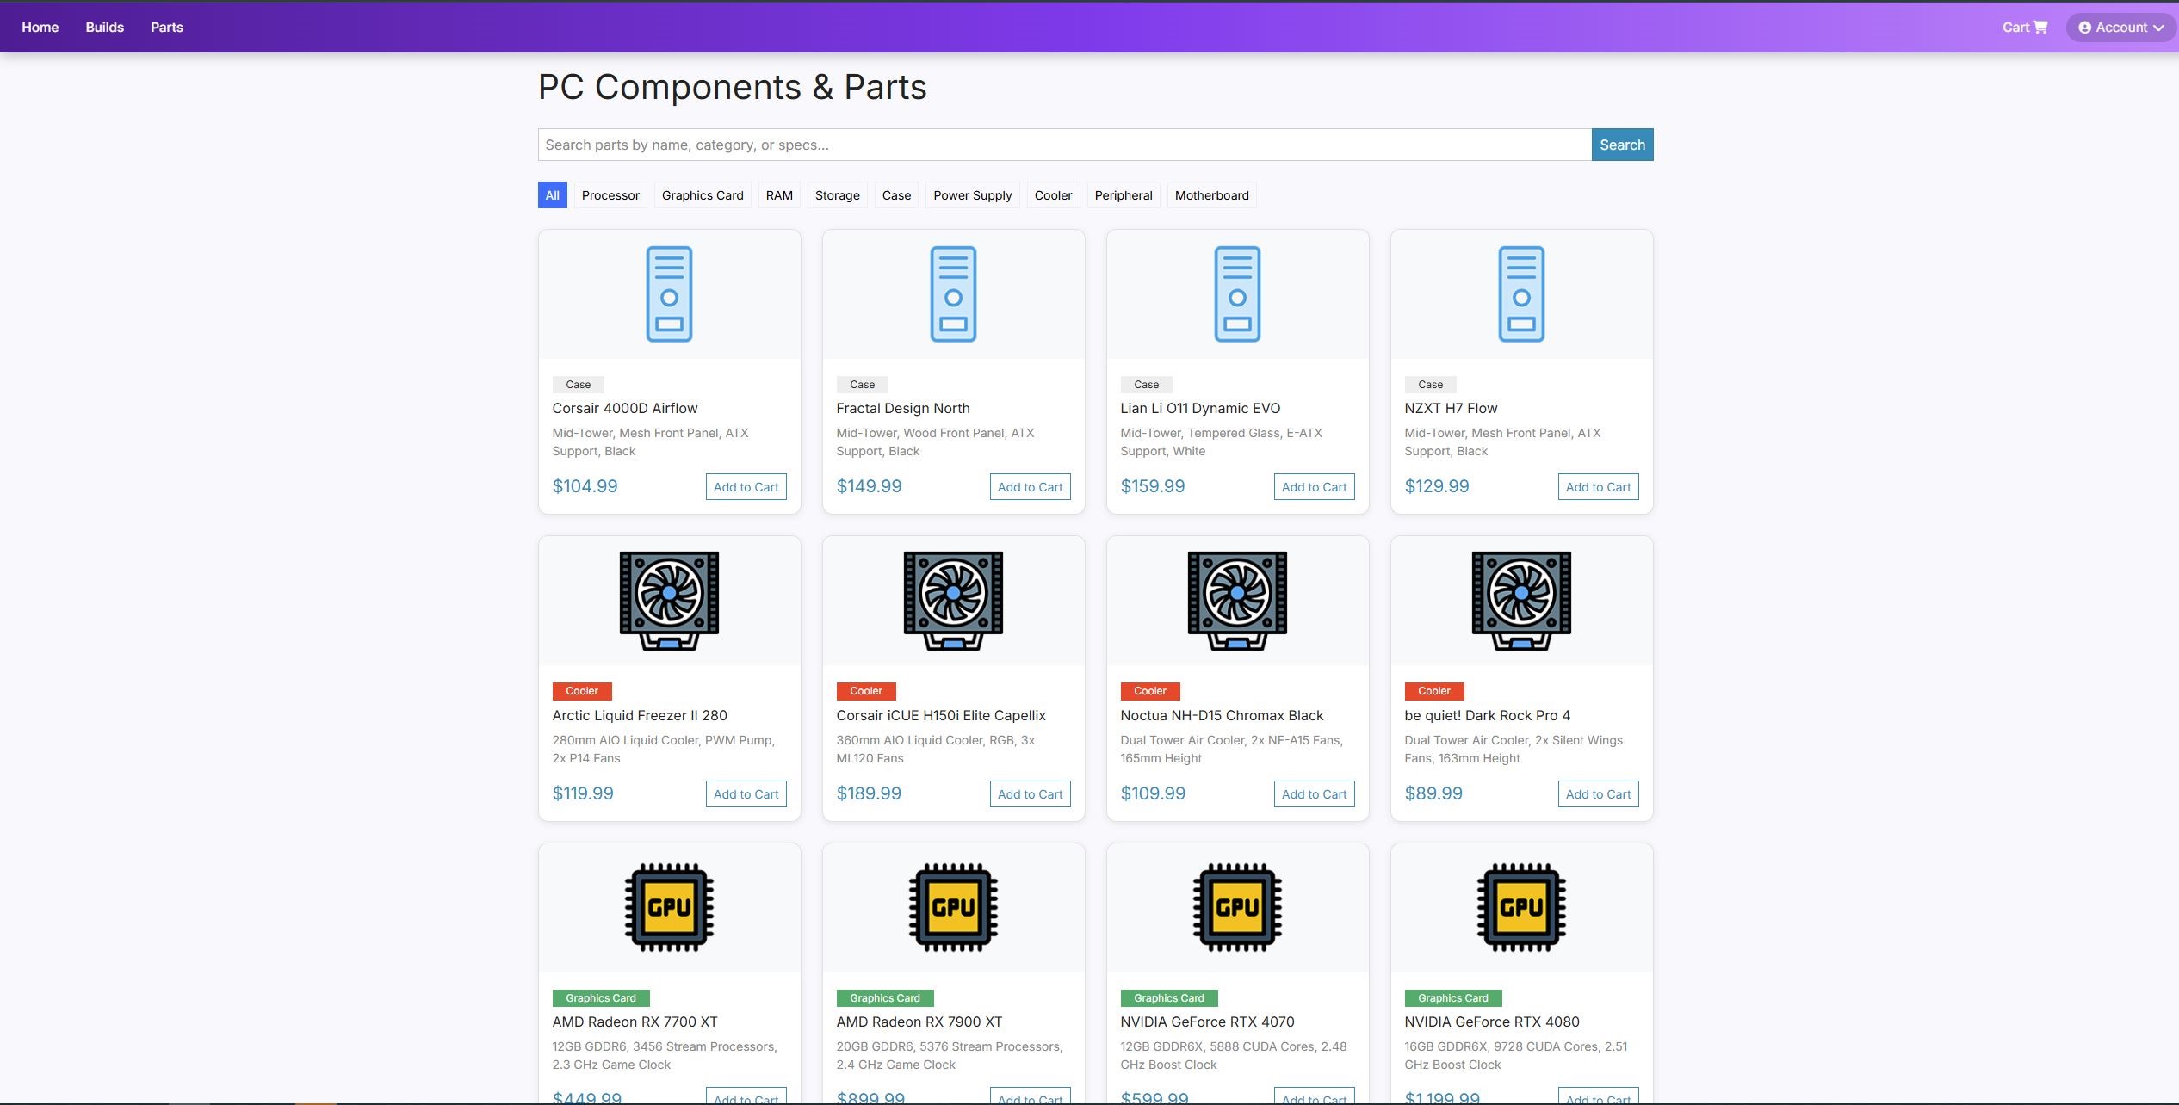Screen dimensions: 2179x1105
Task: Expand the Account dropdown menu
Action: [2120, 28]
